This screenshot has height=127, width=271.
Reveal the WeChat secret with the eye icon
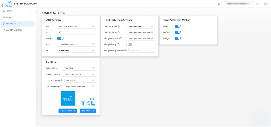tap(152, 32)
